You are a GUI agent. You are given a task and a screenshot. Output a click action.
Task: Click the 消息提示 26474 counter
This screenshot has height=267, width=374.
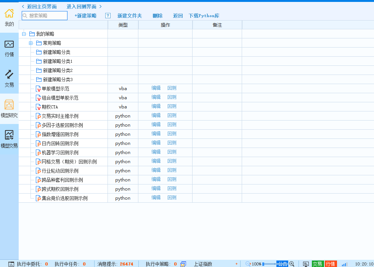pos(115,264)
